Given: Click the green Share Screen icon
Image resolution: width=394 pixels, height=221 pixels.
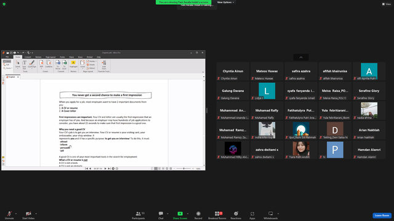Looking at the screenshot, I should (x=180, y=214).
